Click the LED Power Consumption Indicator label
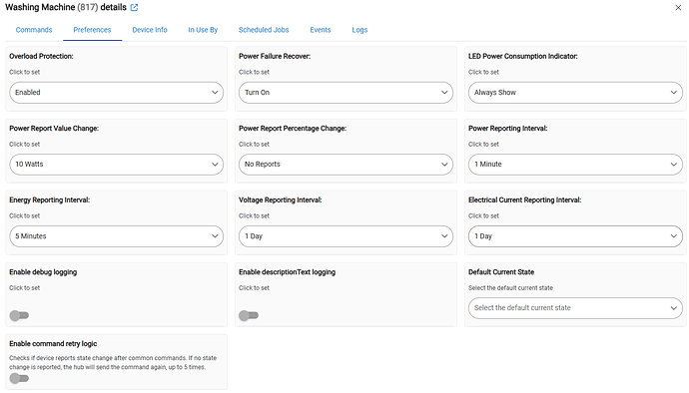This screenshot has width=689, height=393. (x=523, y=56)
